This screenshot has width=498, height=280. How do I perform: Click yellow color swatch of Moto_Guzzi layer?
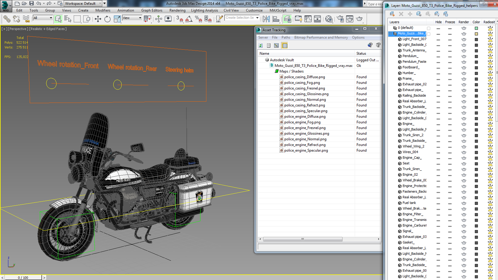[x=476, y=34]
